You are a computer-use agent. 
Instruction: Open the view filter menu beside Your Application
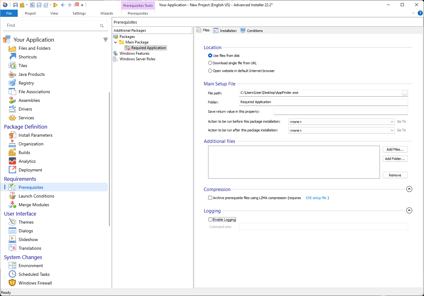coord(106,40)
